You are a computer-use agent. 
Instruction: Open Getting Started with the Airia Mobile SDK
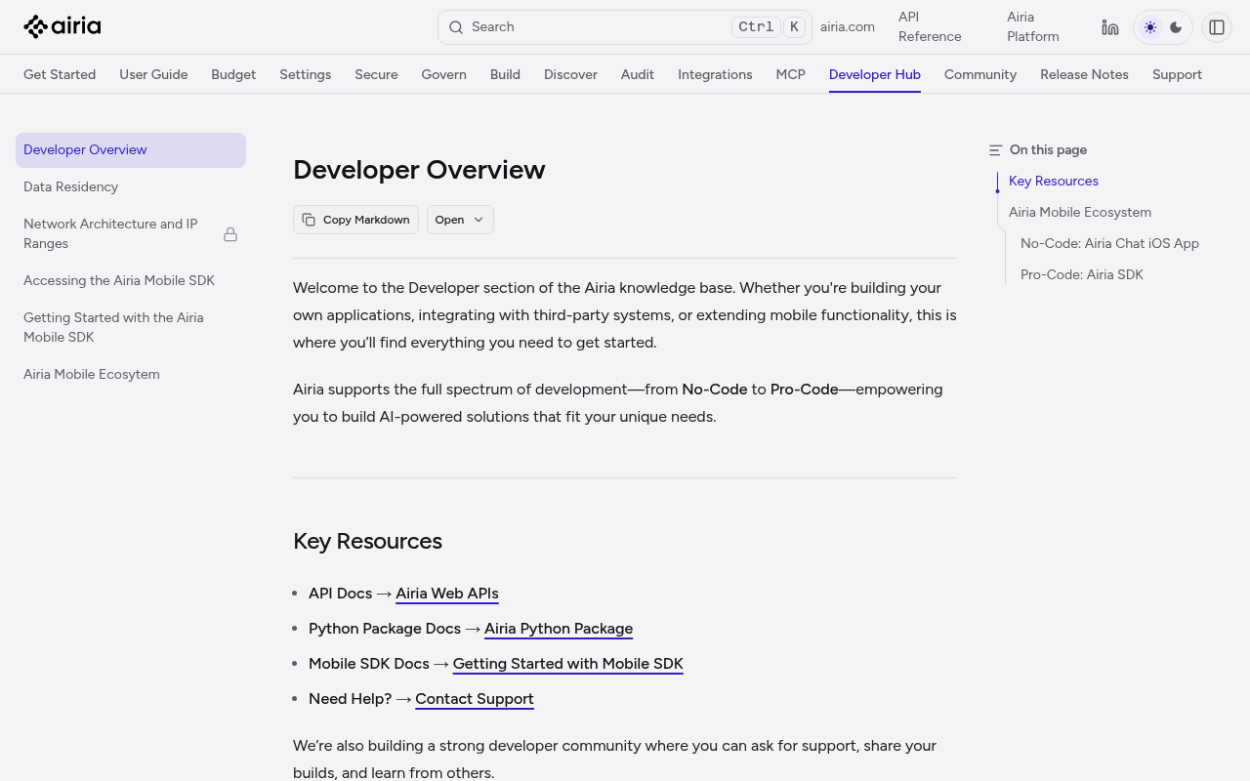coord(131,328)
